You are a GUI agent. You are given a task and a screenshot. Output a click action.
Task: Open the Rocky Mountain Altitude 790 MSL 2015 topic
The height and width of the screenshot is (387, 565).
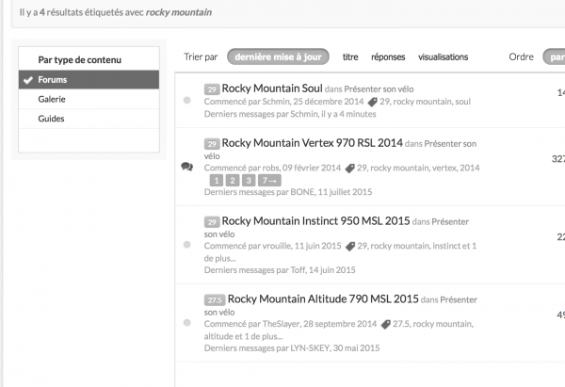[323, 299]
